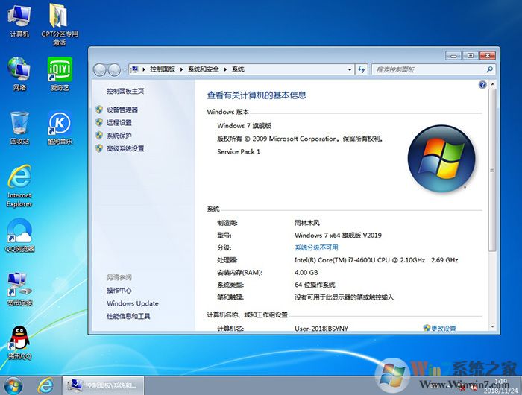This screenshot has height=395, width=522.
Task: Click the refresh button beside address bar
Action: click(x=362, y=69)
